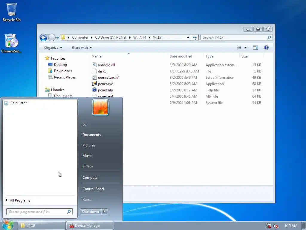Change your view icon in toolbar
This screenshot has height=230, width=306.
coord(239,48)
